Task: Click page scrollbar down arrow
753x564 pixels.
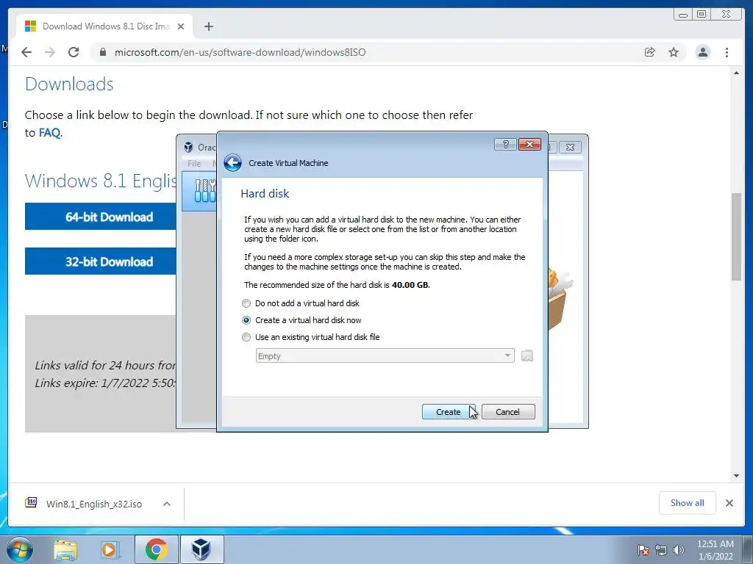Action: (x=736, y=476)
